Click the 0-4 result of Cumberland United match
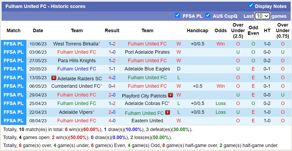The height and width of the screenshot is (151, 292). [x=112, y=86]
